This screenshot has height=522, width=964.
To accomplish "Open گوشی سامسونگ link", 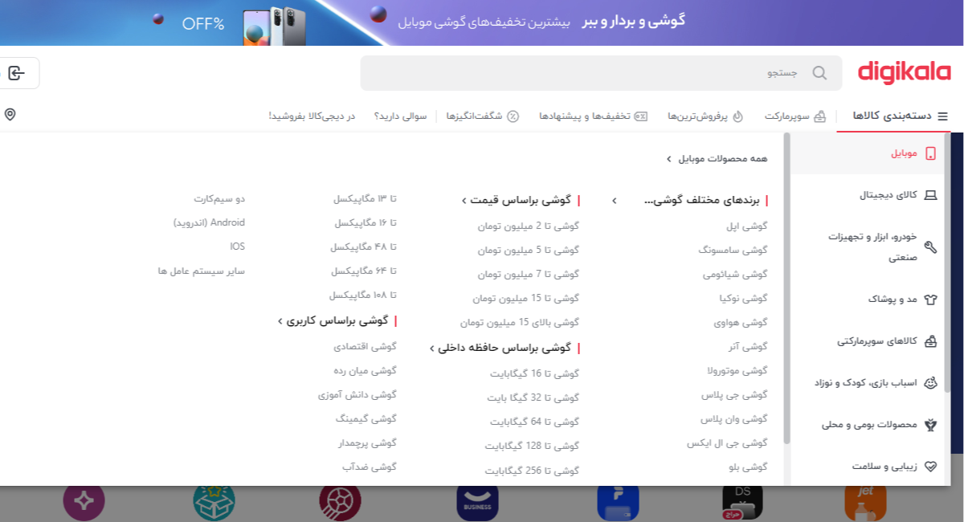I will pos(733,251).
